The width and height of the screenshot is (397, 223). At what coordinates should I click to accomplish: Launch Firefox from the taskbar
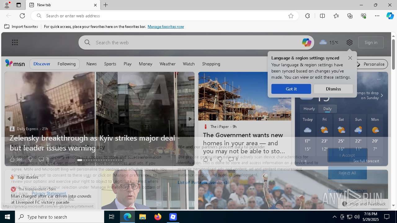click(x=158, y=217)
